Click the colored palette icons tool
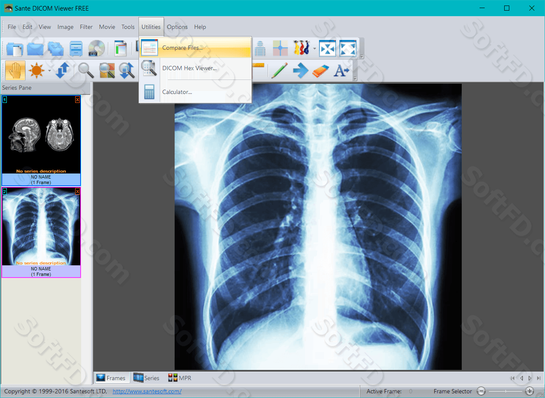This screenshot has width=545, height=398. tap(301, 48)
